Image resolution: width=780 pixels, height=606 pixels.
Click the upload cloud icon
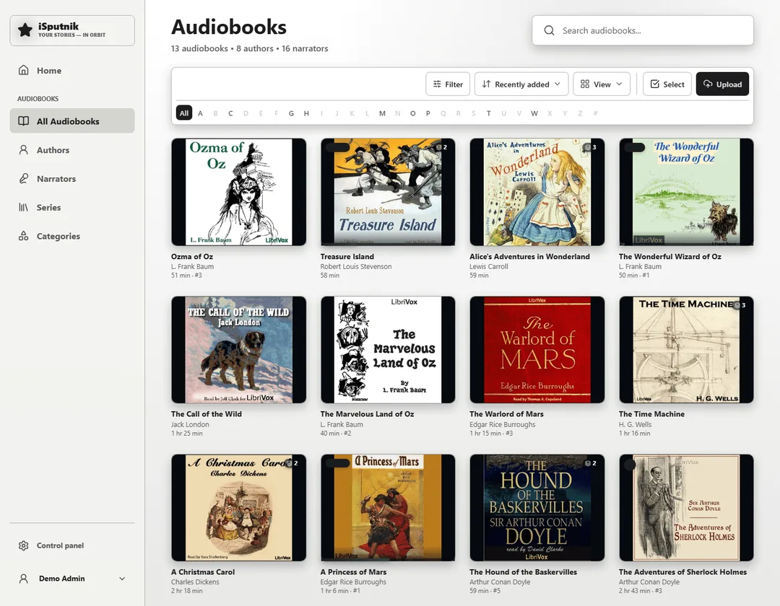(x=708, y=84)
